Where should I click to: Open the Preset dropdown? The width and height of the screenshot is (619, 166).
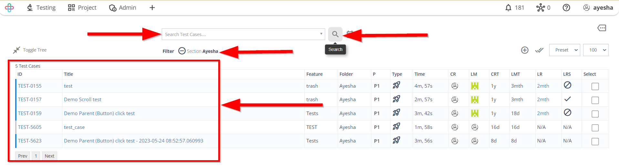point(564,50)
